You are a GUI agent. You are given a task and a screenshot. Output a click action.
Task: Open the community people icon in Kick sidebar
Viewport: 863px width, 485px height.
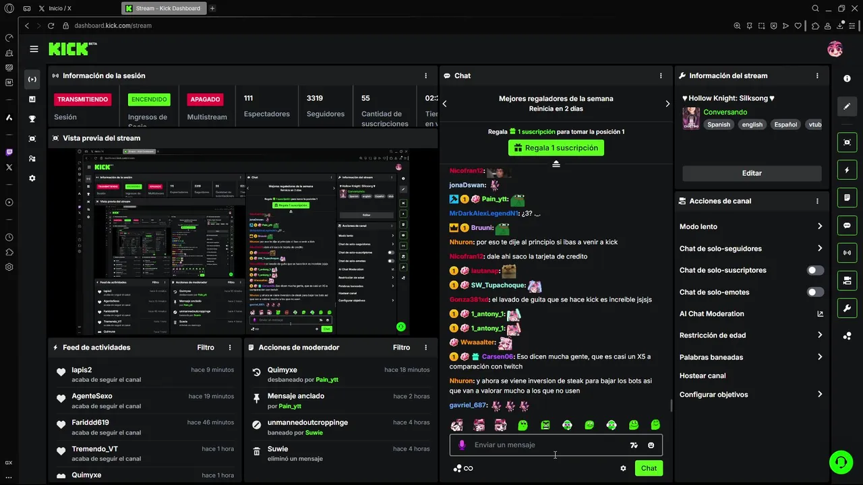tap(32, 158)
